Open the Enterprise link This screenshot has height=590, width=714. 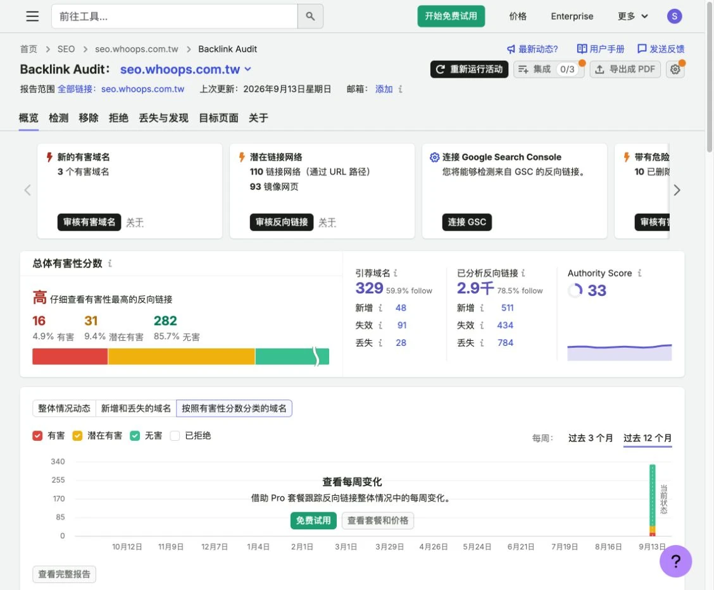click(572, 16)
